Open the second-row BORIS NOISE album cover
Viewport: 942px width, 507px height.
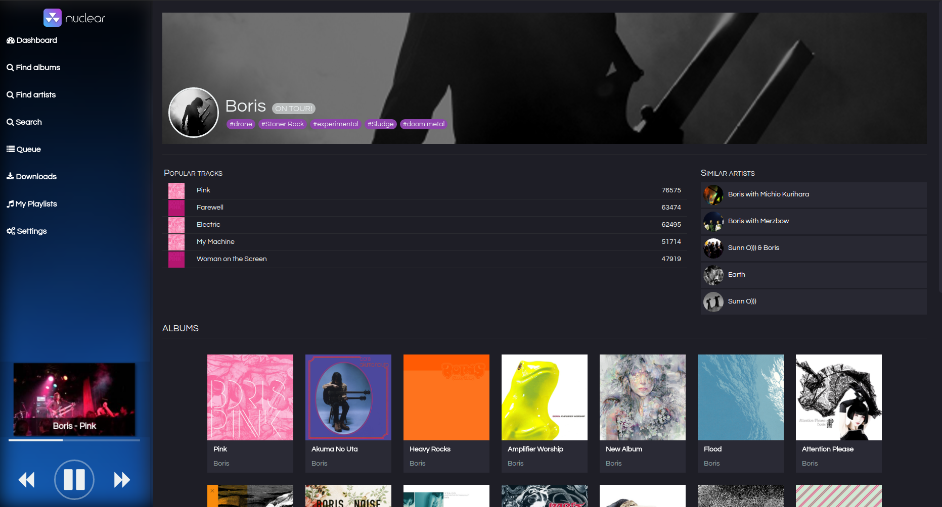(348, 496)
